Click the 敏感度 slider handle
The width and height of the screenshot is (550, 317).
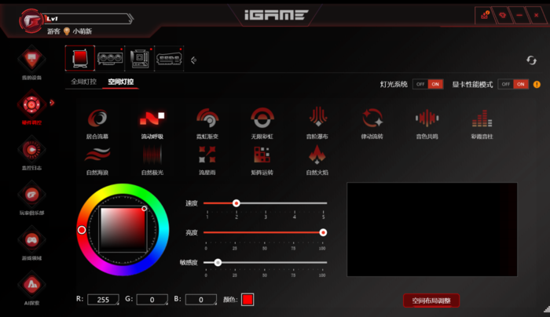point(218,262)
